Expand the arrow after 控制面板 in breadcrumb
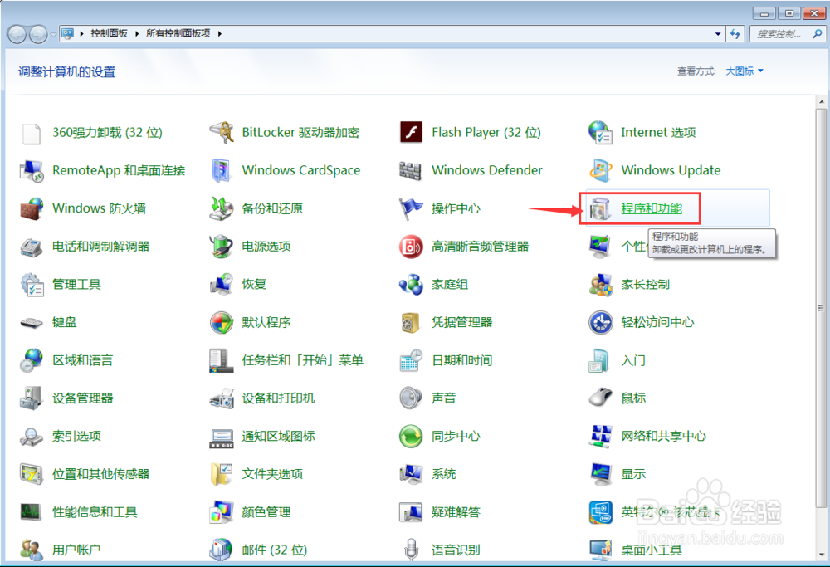The image size is (830, 567). tap(137, 34)
